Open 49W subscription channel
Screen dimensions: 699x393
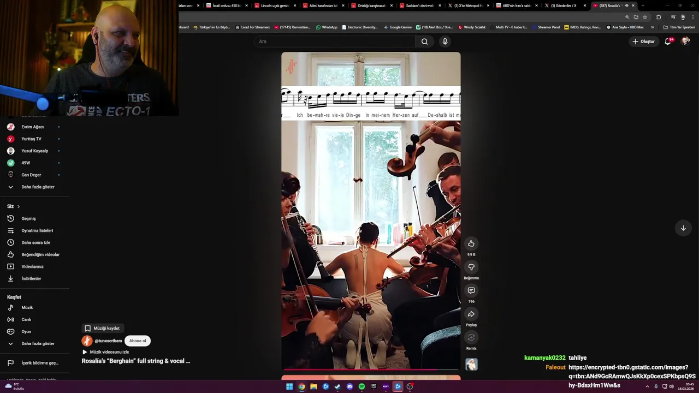click(34, 163)
